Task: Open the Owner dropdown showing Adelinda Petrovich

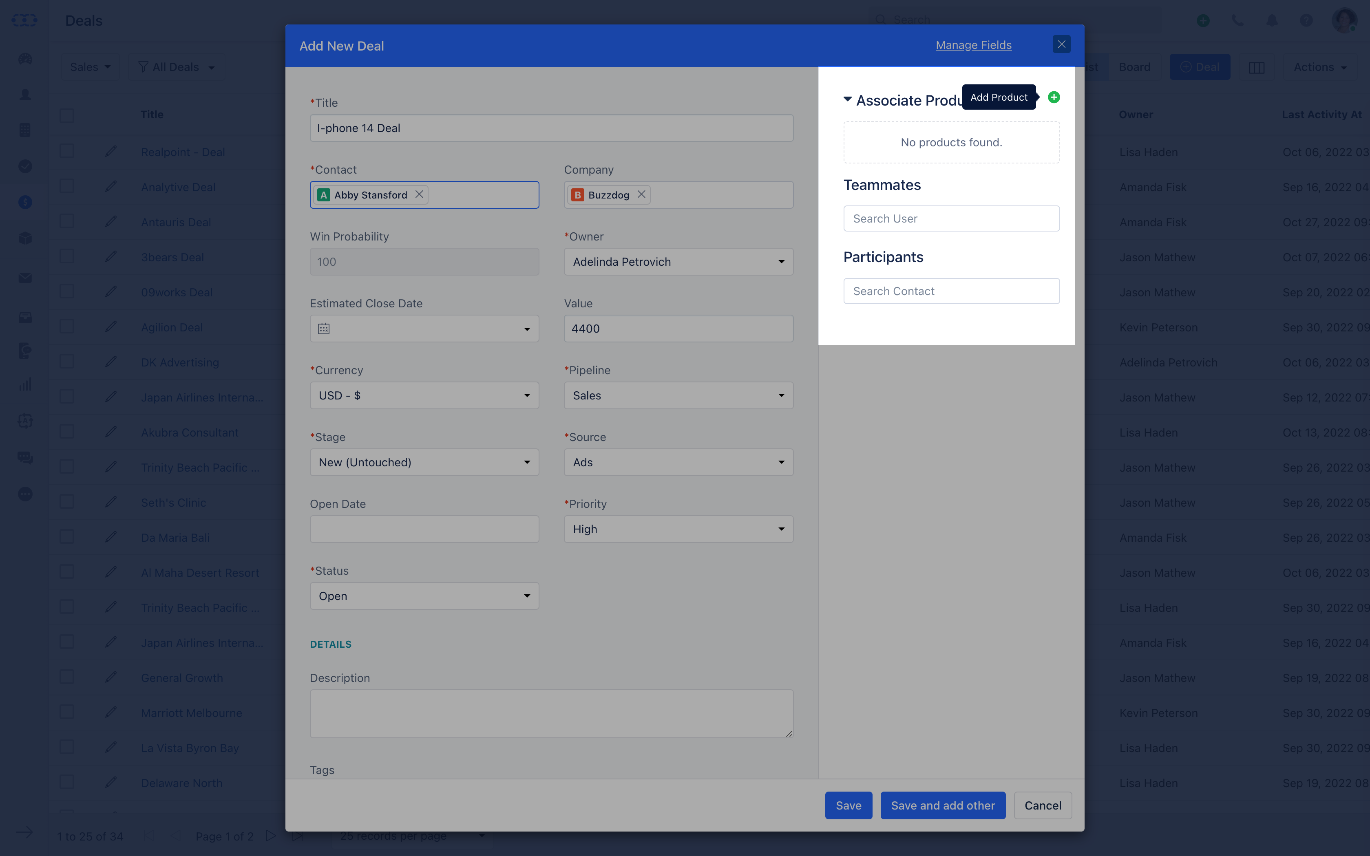Action: tap(678, 262)
